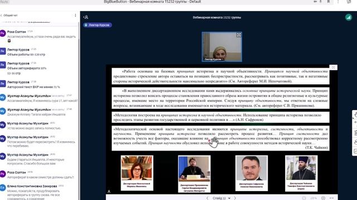Select the message 'Объем автореферата 10%'

coord(27,68)
